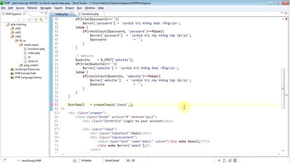Collapse fold marker at line 69
This screenshot has height=163, width=290.
point(59,137)
